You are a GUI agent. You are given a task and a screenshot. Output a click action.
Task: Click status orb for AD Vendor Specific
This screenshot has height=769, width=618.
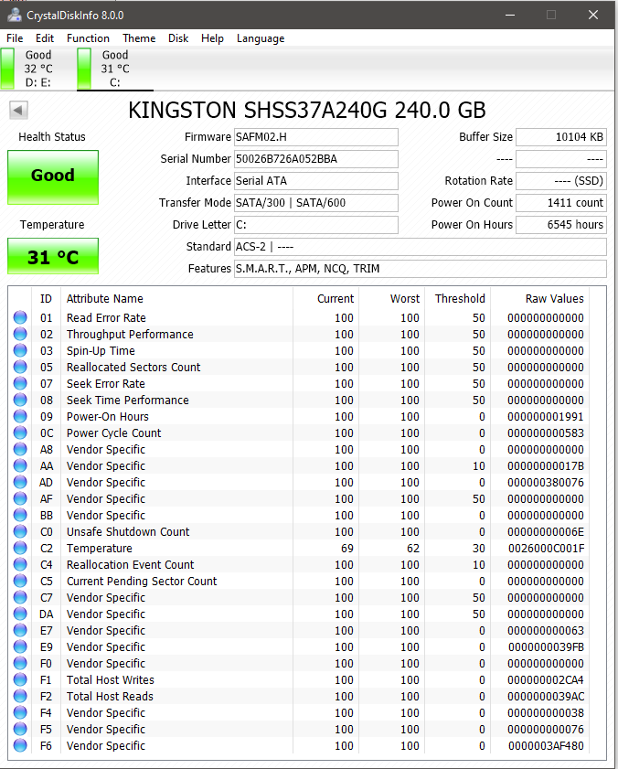[20, 482]
